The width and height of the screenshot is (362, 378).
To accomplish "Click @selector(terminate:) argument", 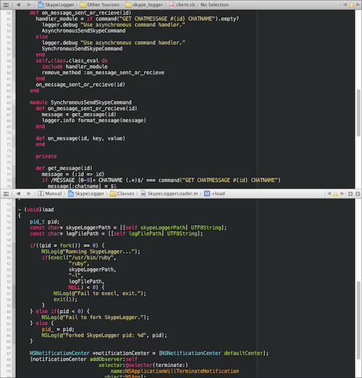I will coord(157,365).
